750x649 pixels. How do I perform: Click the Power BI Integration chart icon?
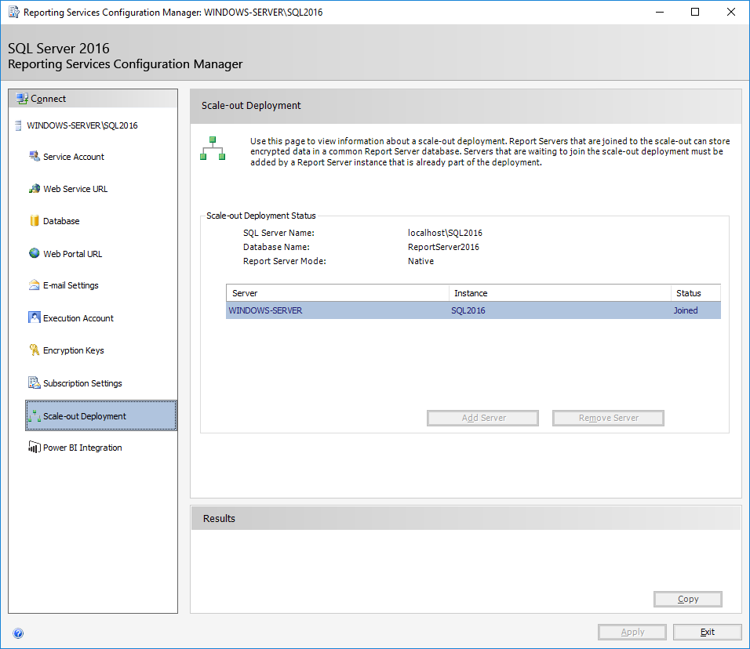(35, 448)
